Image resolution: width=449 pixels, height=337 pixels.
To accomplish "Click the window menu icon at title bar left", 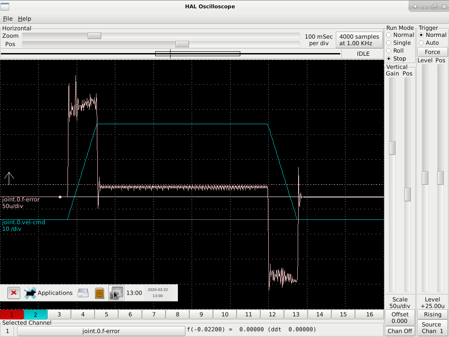I will click(5, 7).
